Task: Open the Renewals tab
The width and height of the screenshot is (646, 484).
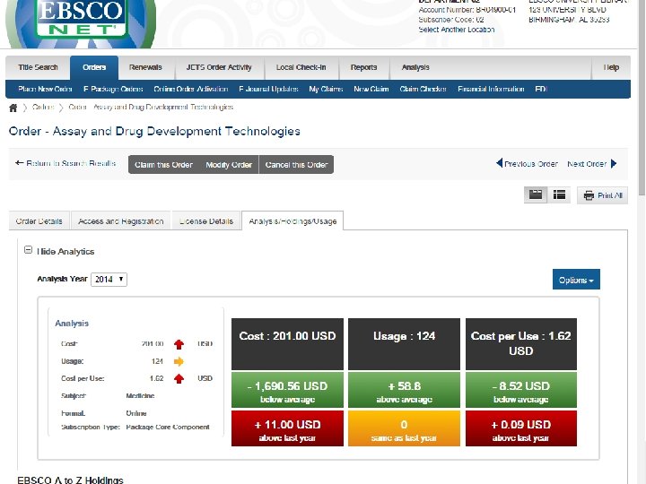Action: (145, 67)
